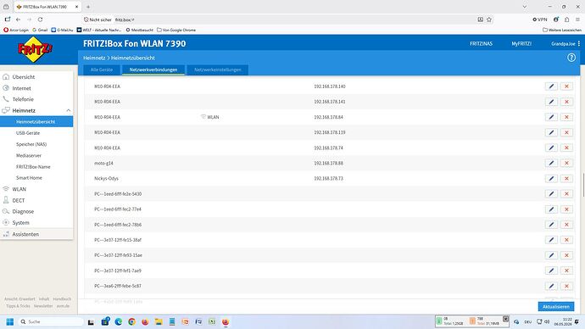Image resolution: width=585 pixels, height=329 pixels.
Task: Edit the PC--1eed-6fff-fec2-78b6 entry
Action: pyautogui.click(x=551, y=225)
